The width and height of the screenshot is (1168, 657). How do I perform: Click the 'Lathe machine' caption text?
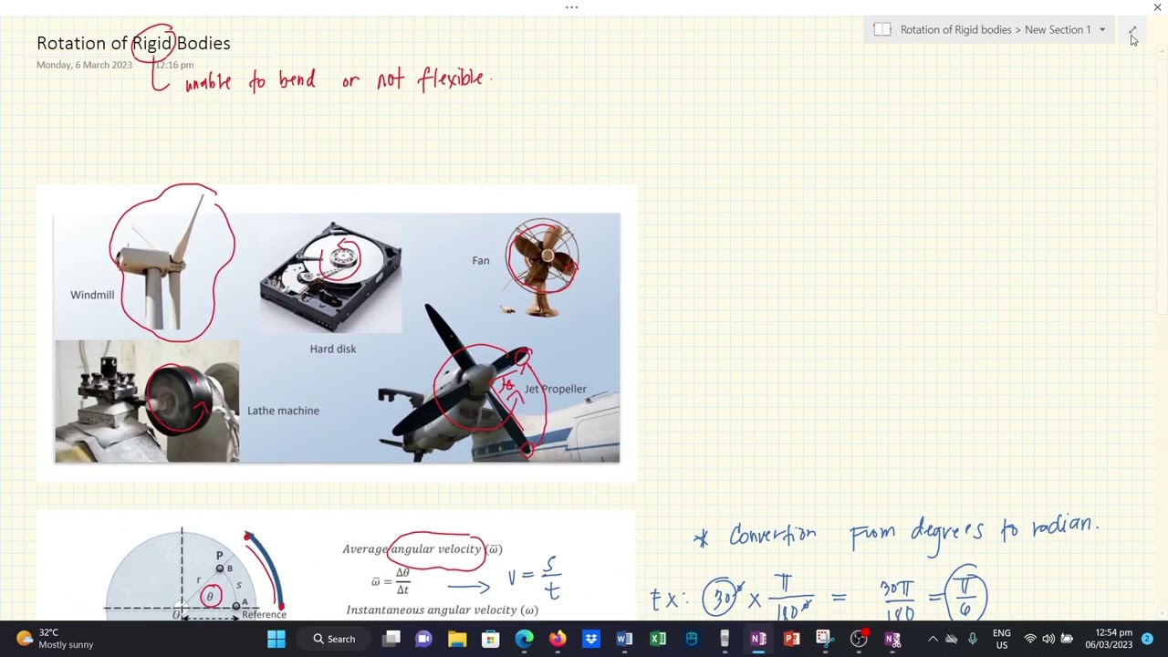(283, 411)
